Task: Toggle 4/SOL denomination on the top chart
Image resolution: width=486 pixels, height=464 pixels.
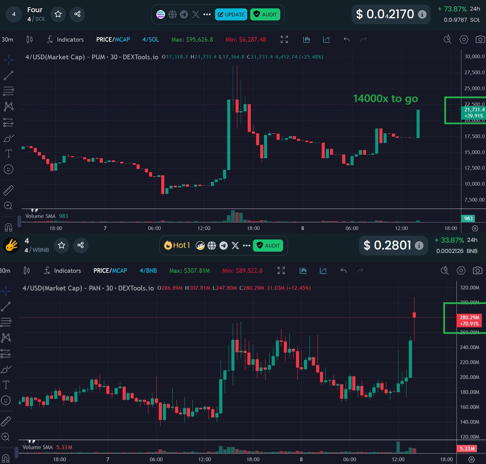Action: (x=151, y=39)
